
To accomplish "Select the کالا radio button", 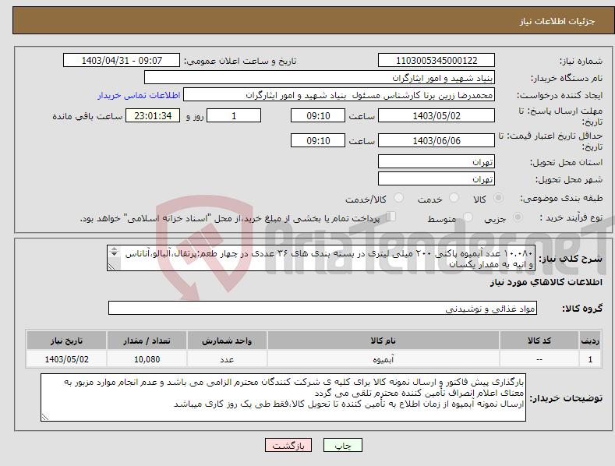I will 499,198.
